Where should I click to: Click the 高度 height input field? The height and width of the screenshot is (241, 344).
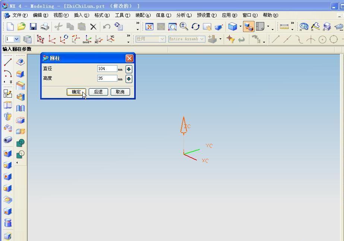coord(107,78)
